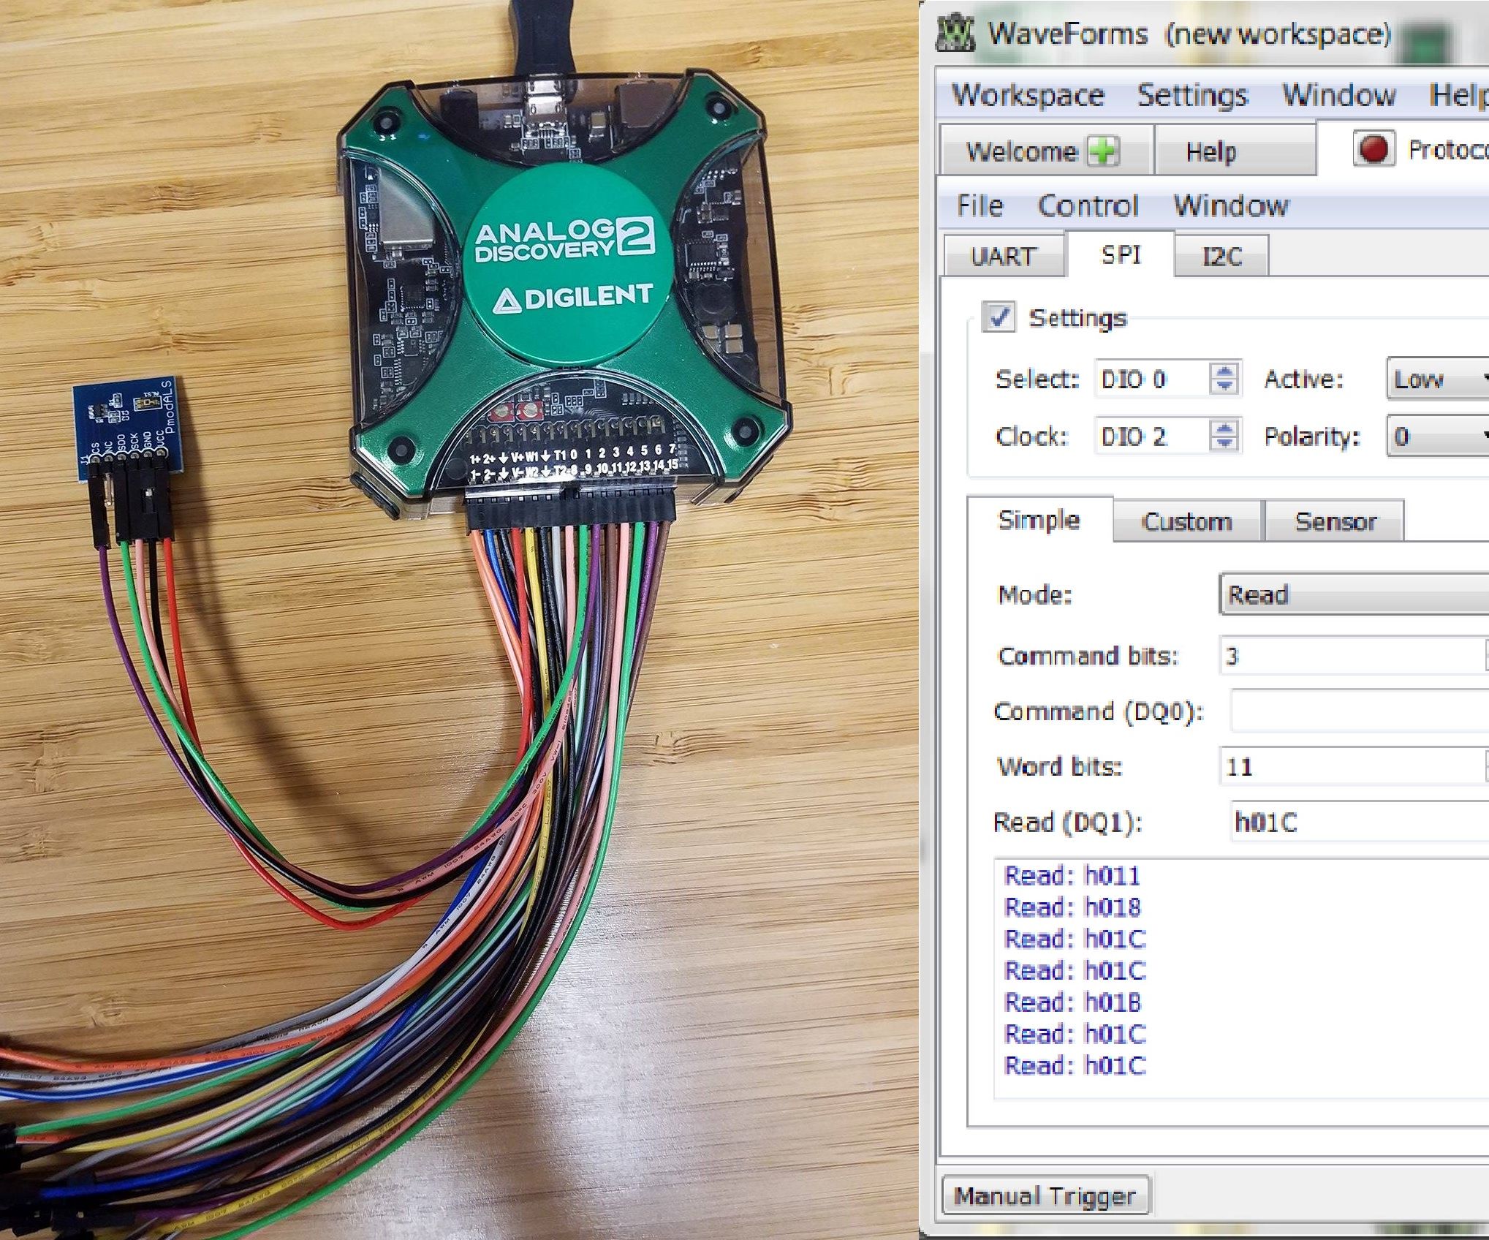Click the 'Clock:' label
The height and width of the screenshot is (1240, 1489).
pyautogui.click(x=1032, y=436)
